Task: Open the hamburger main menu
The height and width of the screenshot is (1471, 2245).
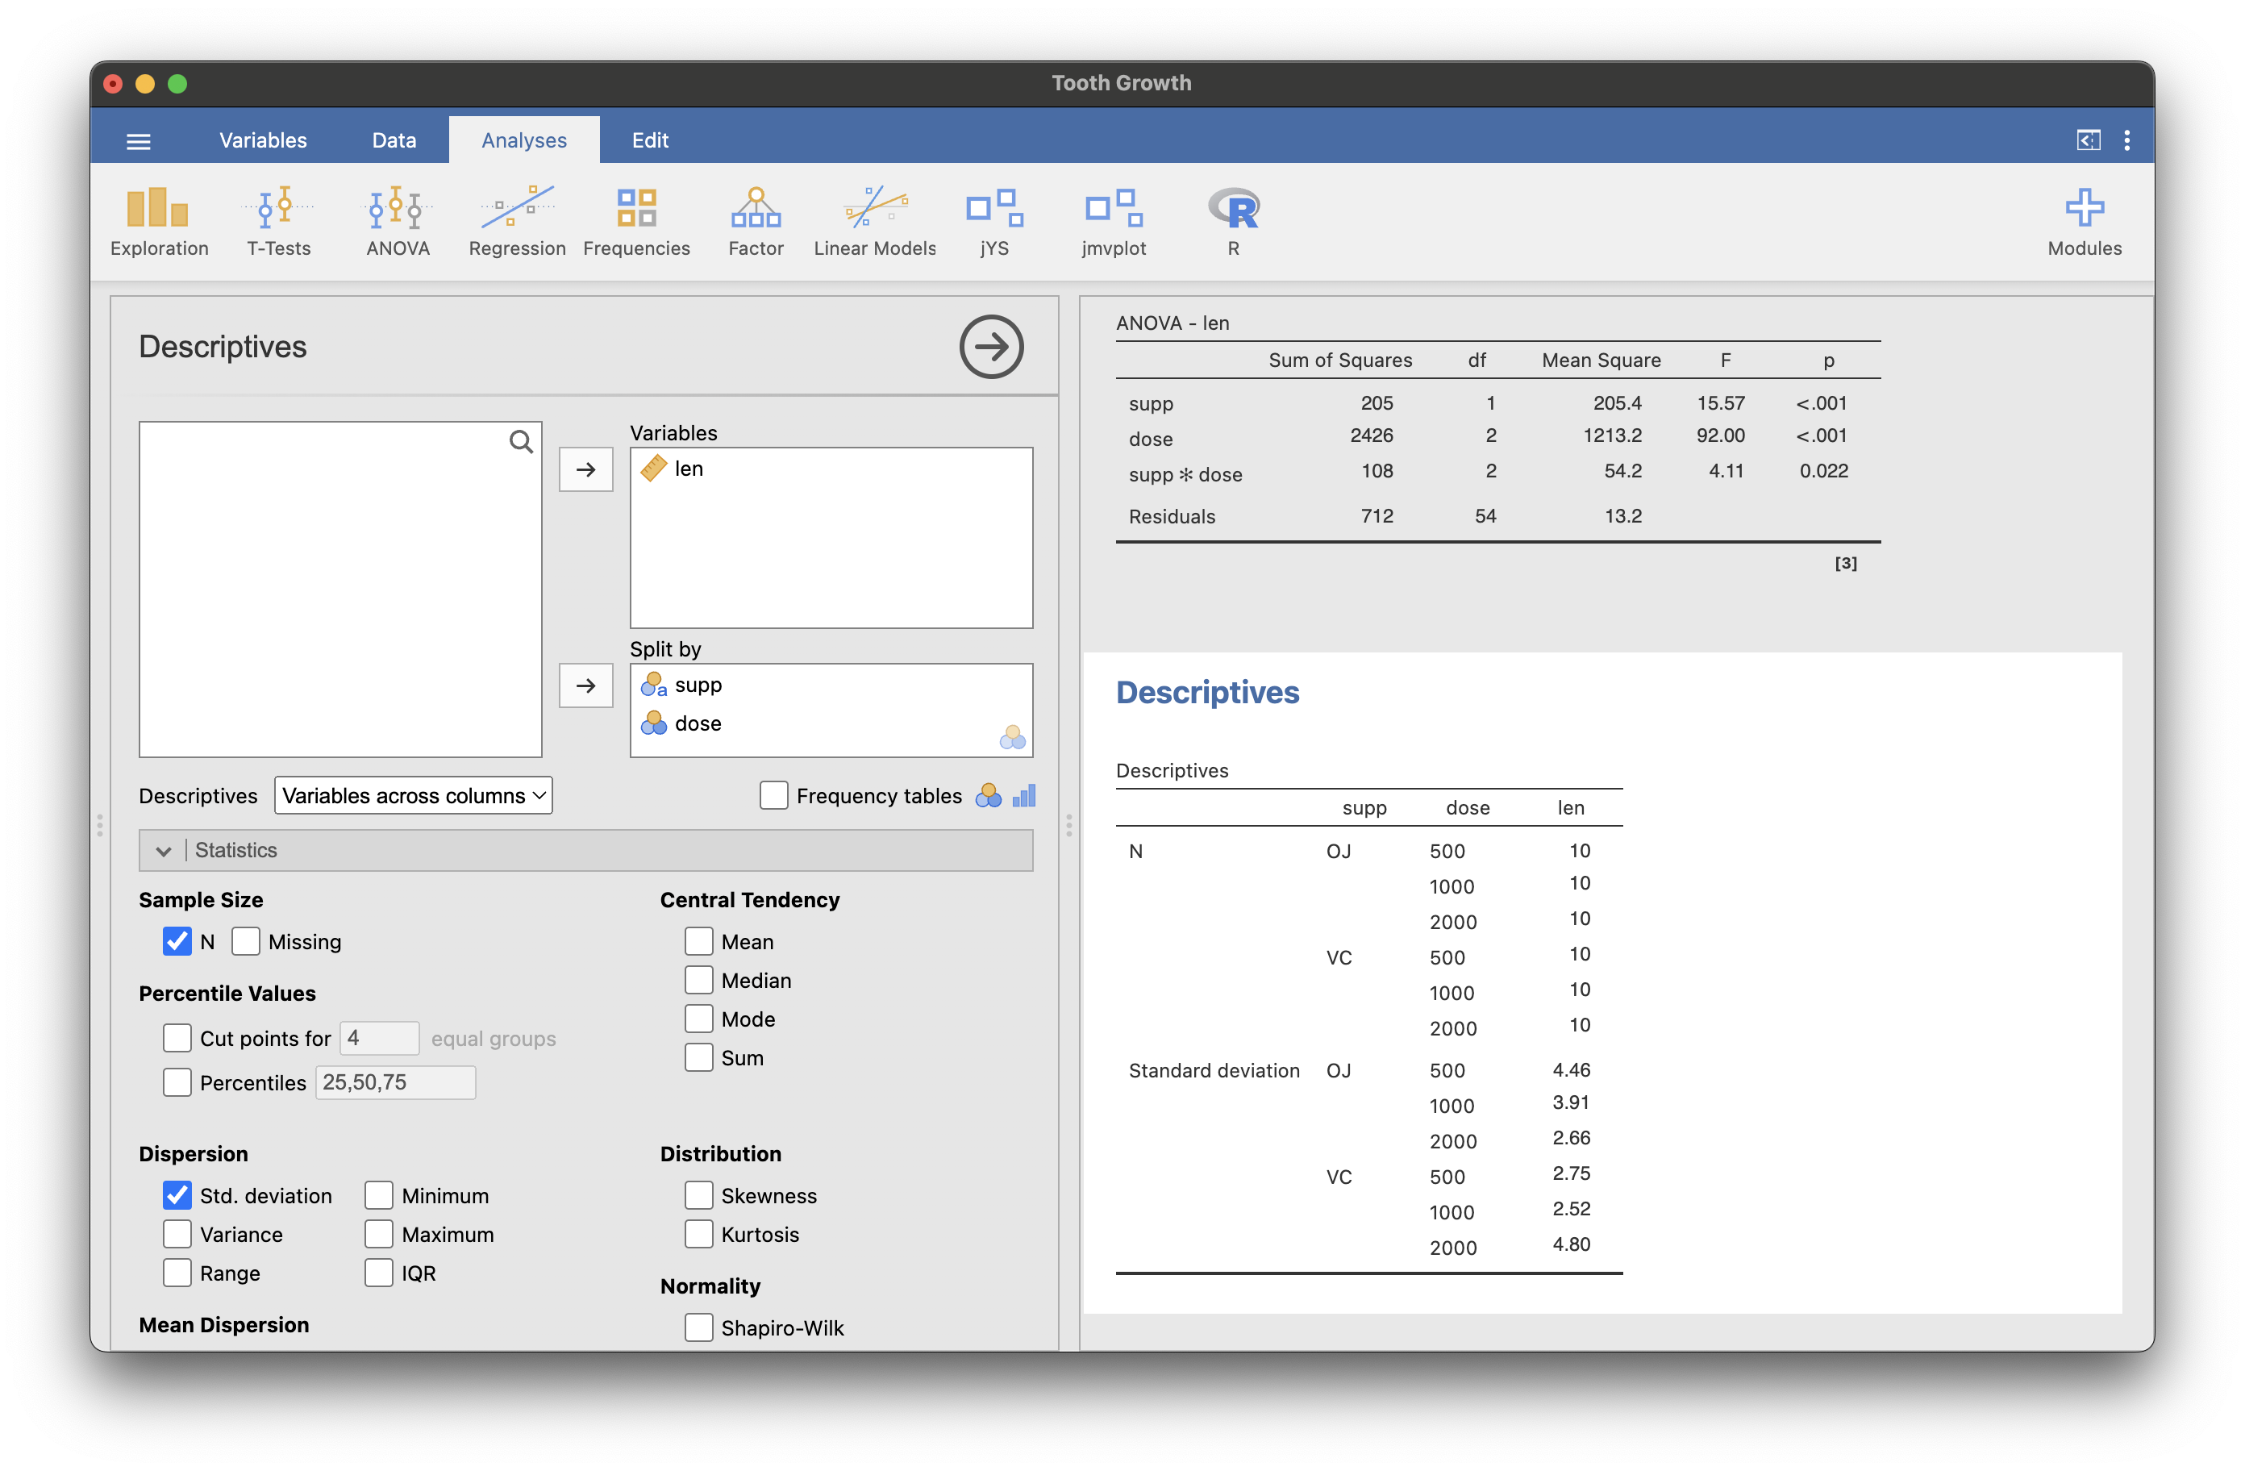Action: (139, 140)
